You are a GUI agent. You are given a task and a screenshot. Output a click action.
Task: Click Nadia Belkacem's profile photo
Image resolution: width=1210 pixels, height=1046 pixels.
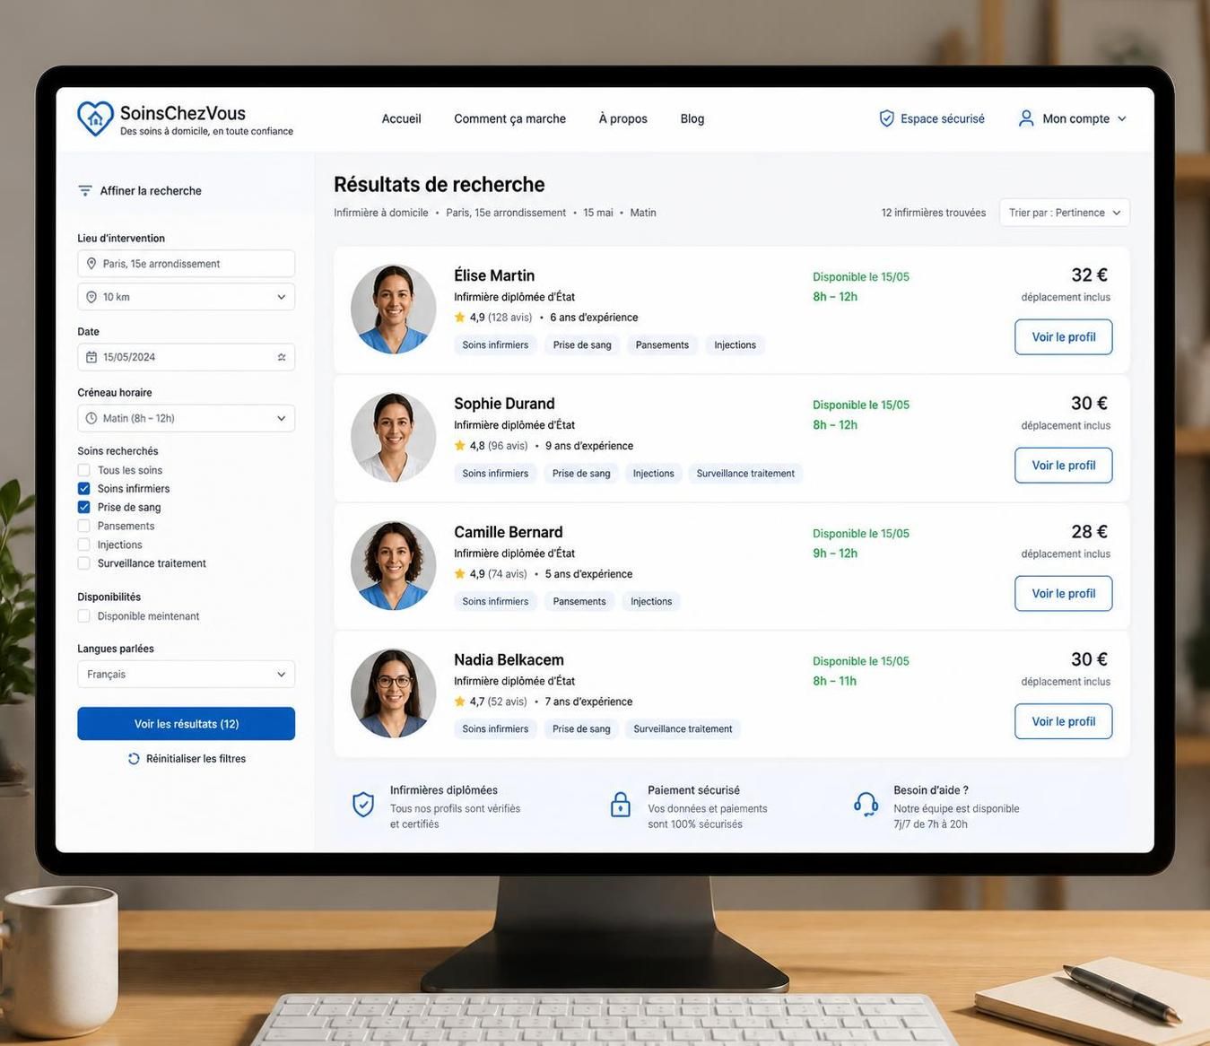click(393, 693)
